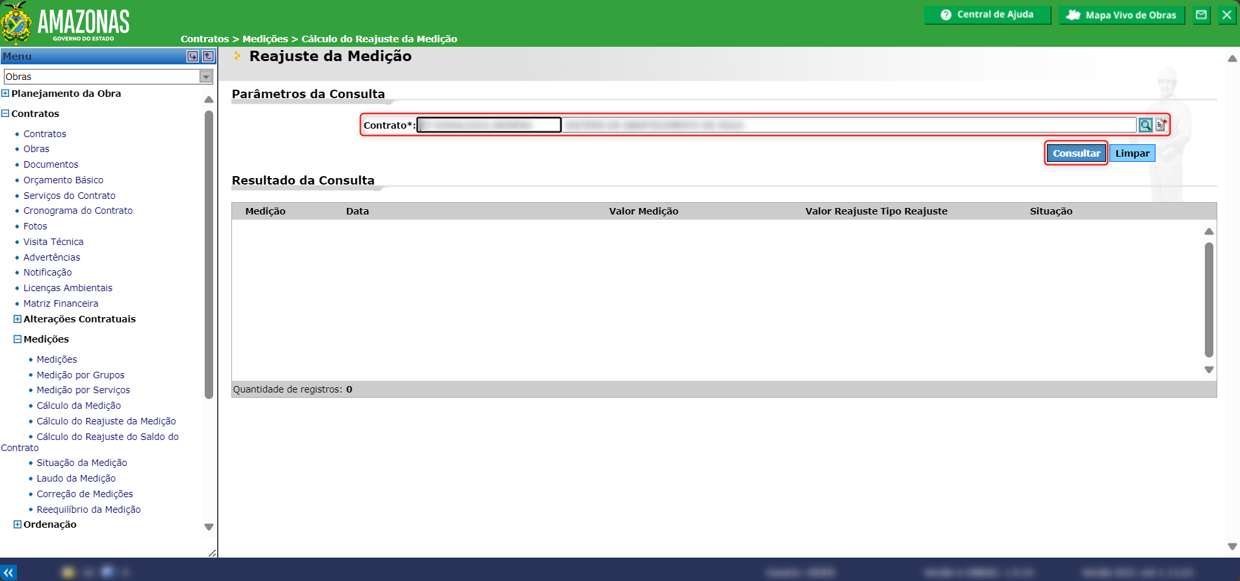This screenshot has width=1240, height=581.
Task: Click the double-chevron collapse icon at bottom left
Action: [x=8, y=572]
